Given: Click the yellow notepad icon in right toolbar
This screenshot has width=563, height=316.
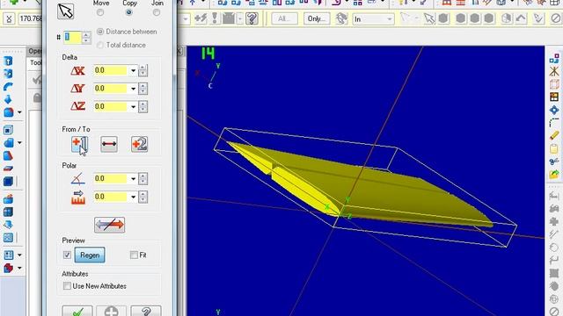Looking at the screenshot, I should coord(554,148).
